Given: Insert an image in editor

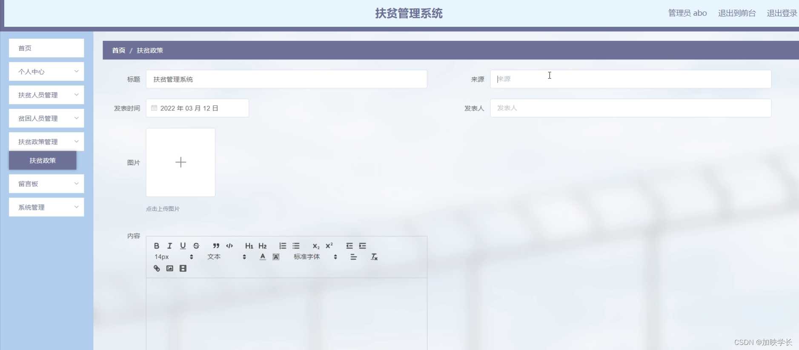Looking at the screenshot, I should 169,268.
